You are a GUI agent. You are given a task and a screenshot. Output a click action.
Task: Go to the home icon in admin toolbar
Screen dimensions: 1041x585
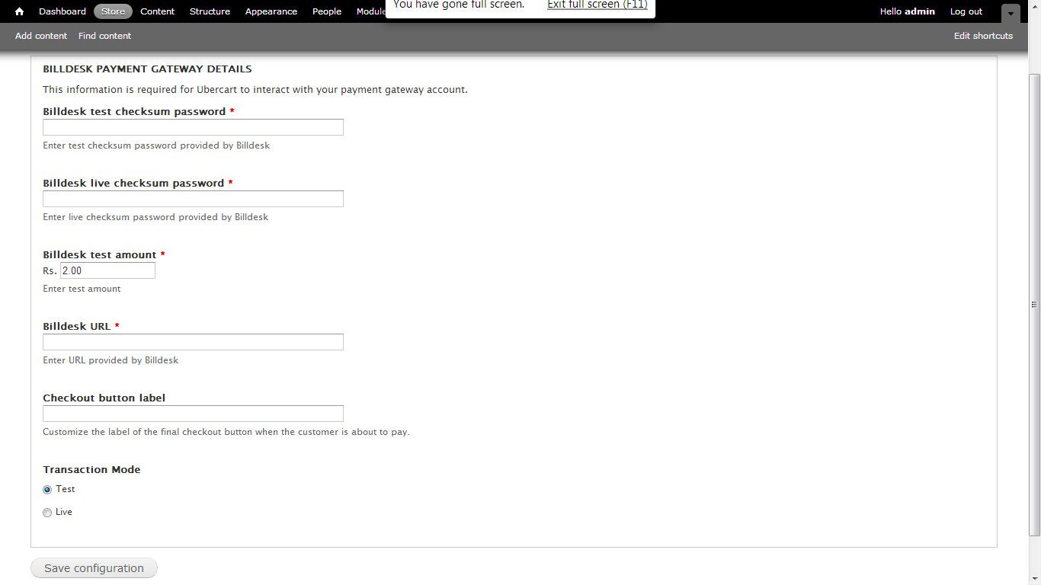click(x=20, y=11)
